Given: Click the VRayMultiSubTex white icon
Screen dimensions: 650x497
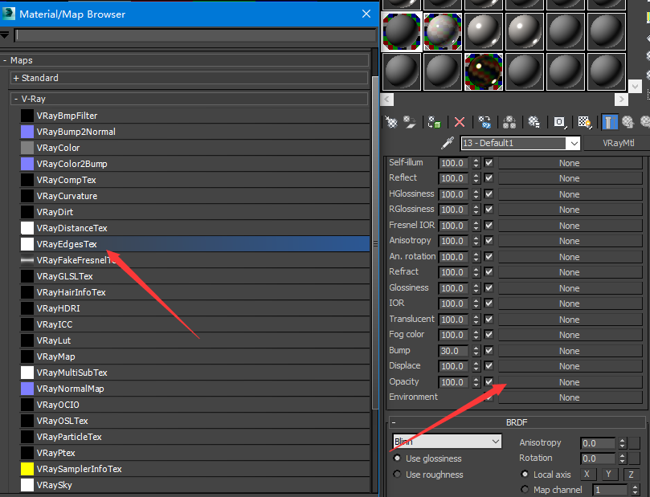Looking at the screenshot, I should (x=27, y=373).
